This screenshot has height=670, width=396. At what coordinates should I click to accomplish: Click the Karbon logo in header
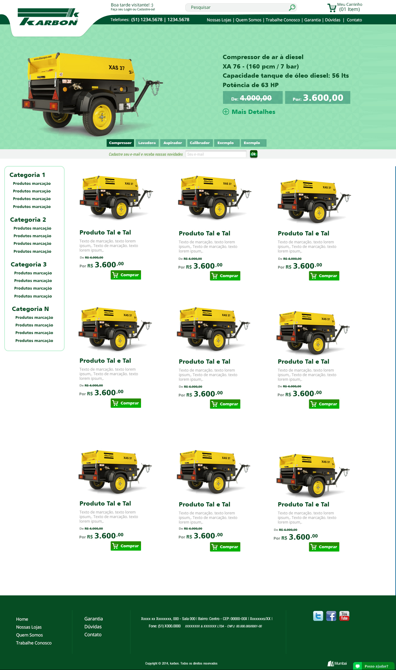48,17
